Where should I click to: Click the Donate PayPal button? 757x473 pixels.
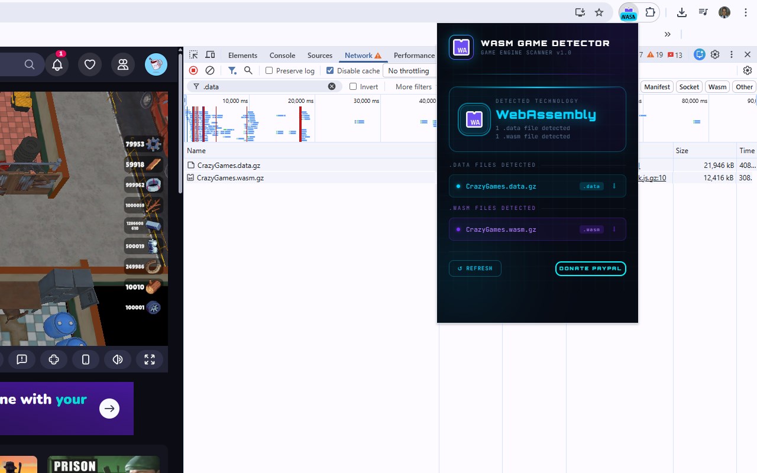click(590, 268)
